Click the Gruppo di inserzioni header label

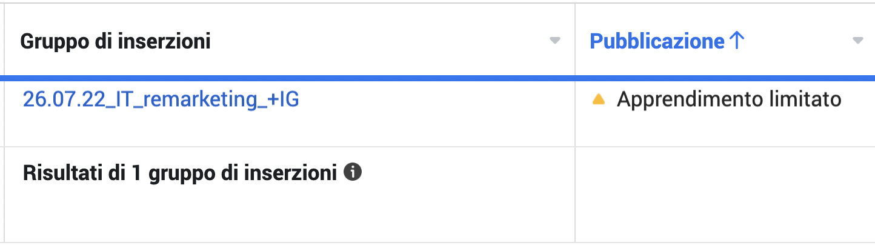click(x=115, y=42)
